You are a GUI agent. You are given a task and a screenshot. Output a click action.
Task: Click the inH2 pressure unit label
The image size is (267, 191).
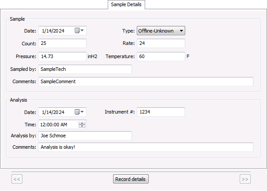pos(92,56)
